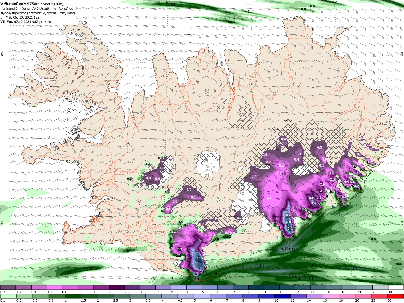
Task: Select the white 30 swatch at the end of the upper row
Action: (396, 288)
